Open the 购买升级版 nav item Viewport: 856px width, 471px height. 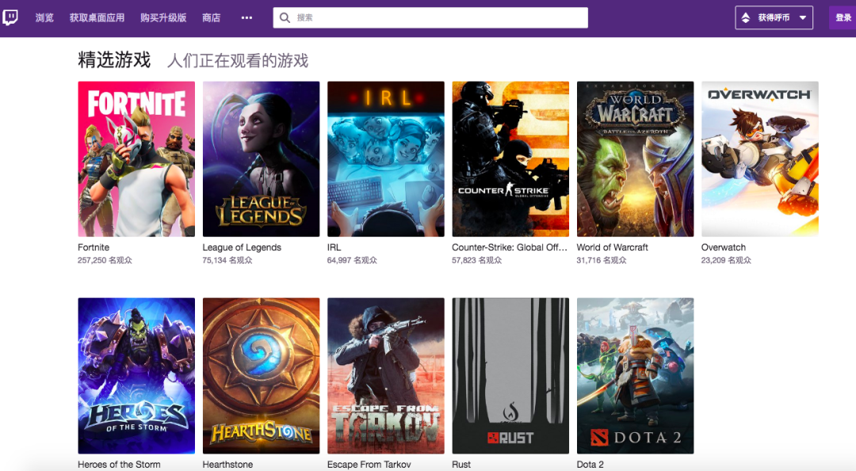pyautogui.click(x=163, y=17)
